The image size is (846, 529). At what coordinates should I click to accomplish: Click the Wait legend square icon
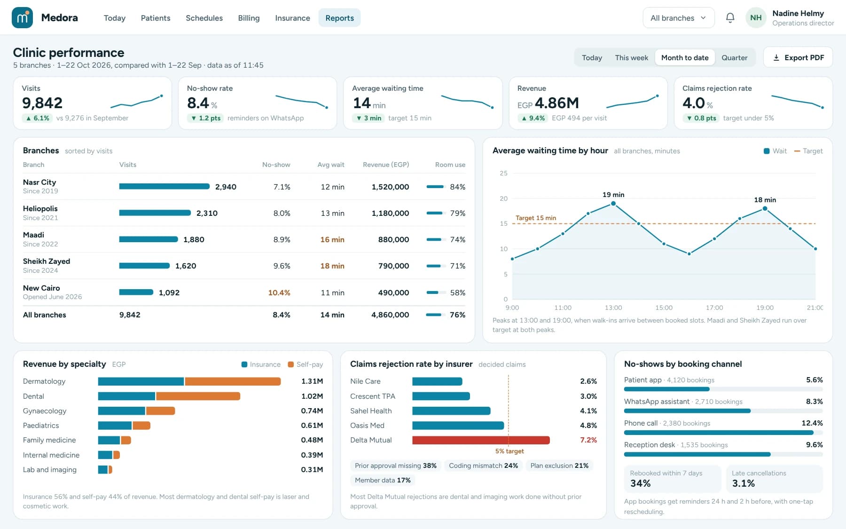coord(767,151)
